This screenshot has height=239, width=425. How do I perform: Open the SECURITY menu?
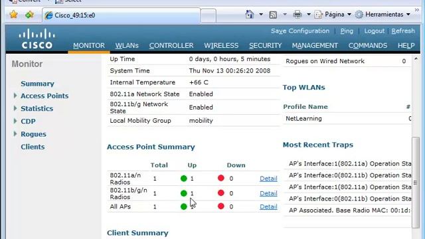point(266,46)
